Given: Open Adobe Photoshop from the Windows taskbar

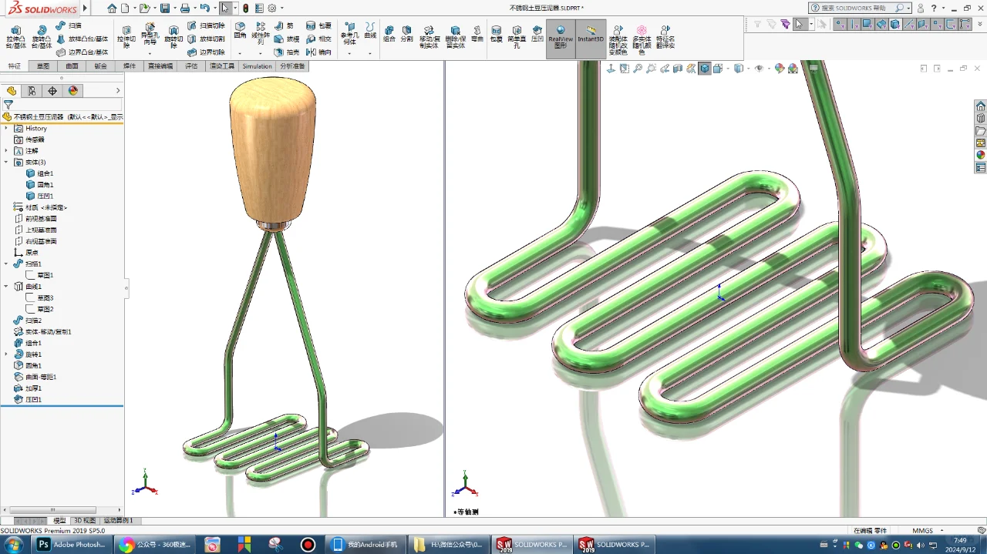Looking at the screenshot, I should click(x=70, y=545).
